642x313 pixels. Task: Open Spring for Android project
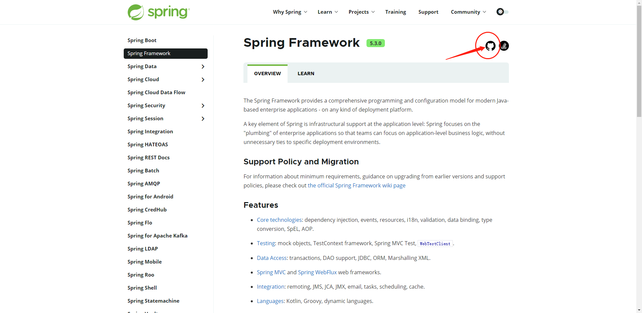[150, 197]
